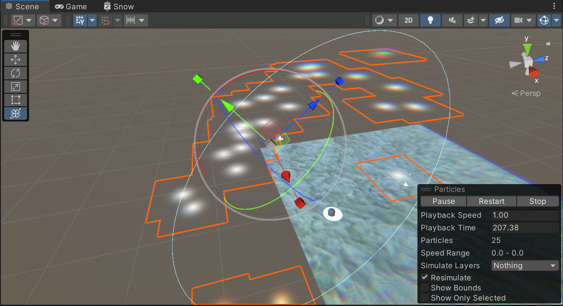This screenshot has width=563, height=306.
Task: Restart the particle simulation
Action: point(491,201)
